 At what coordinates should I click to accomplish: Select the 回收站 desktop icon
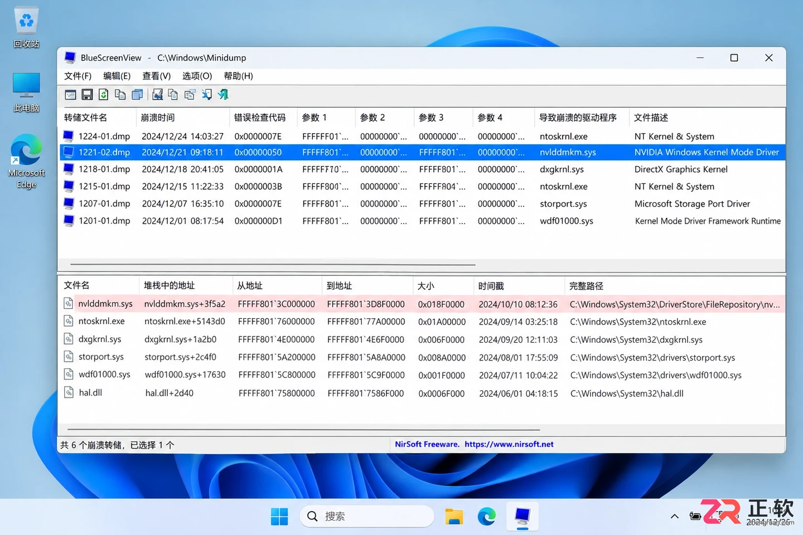[x=26, y=28]
